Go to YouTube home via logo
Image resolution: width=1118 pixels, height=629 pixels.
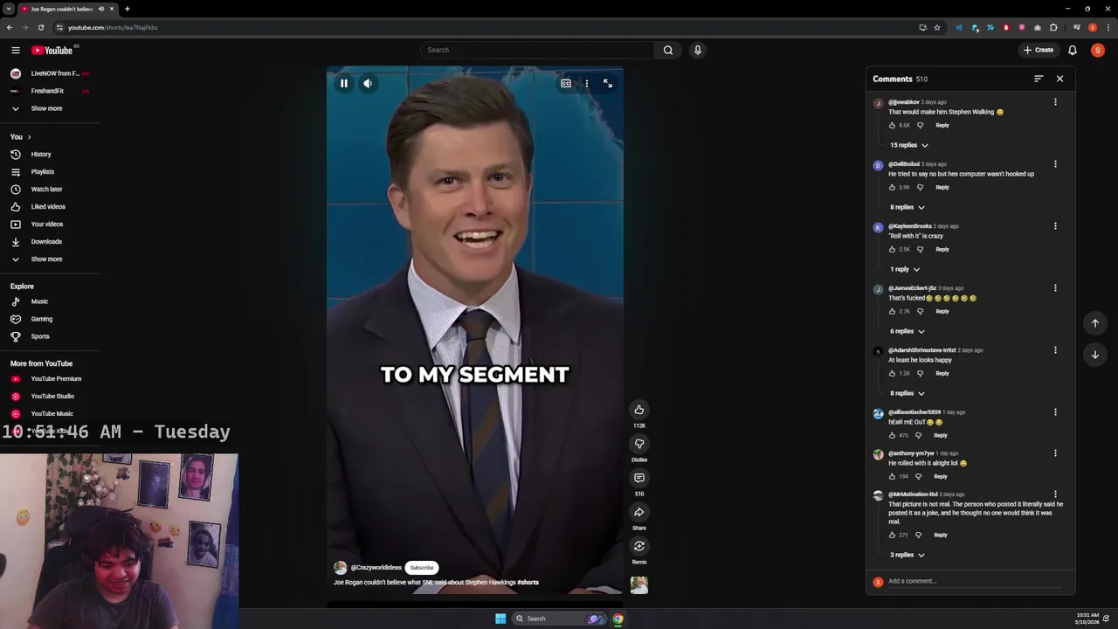point(52,50)
